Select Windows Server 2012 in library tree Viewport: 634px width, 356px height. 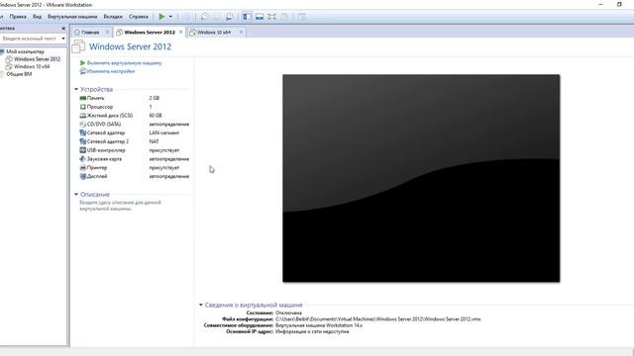[x=37, y=59]
